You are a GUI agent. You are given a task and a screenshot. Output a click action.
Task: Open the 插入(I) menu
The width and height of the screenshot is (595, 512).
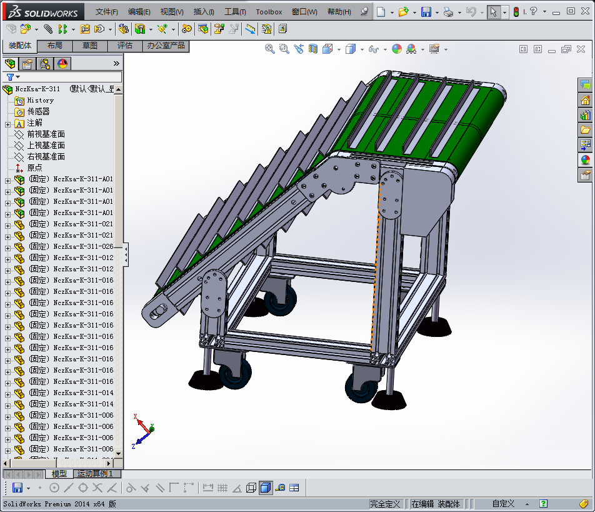point(204,12)
